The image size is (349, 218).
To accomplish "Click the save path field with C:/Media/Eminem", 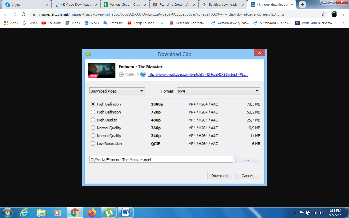I will point(161,160).
